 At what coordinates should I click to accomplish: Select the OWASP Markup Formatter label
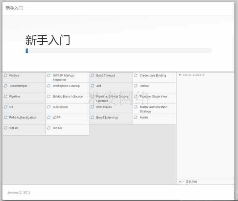click(x=63, y=78)
